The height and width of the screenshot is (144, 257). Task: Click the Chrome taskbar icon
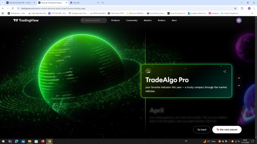[49, 142]
